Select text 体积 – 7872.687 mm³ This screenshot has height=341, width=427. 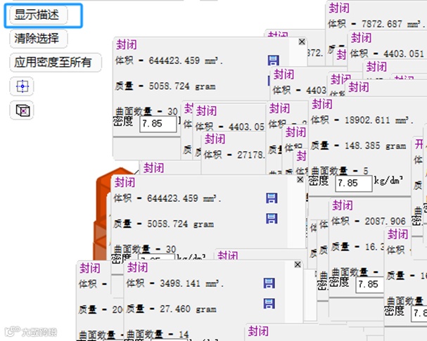point(376,24)
